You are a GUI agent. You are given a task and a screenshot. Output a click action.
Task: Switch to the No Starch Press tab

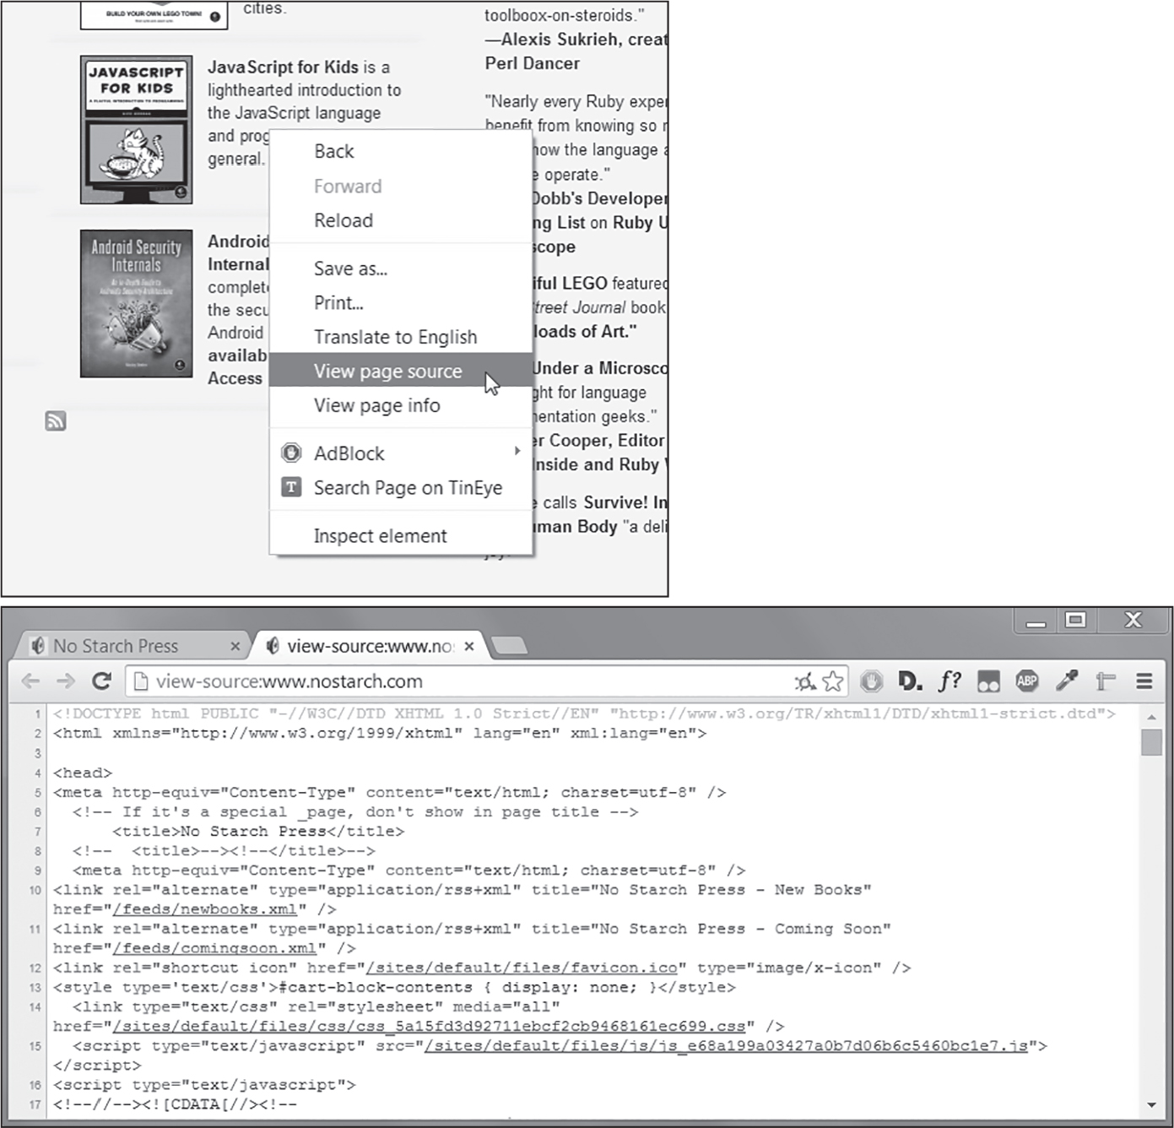coord(116,647)
